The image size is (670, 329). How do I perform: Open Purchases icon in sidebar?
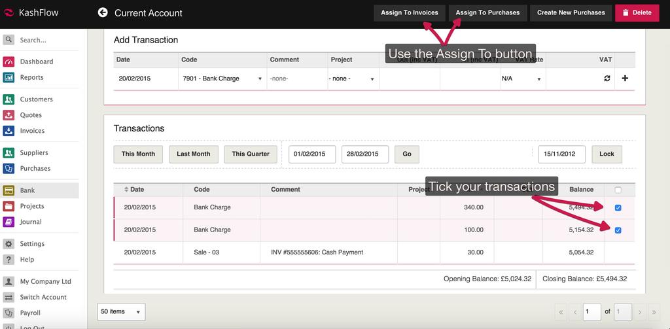9,168
